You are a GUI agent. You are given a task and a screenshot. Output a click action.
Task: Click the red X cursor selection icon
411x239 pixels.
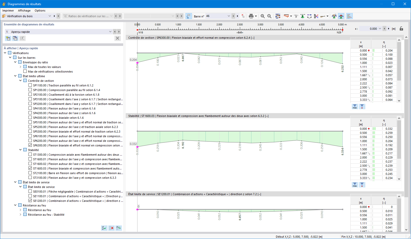tap(243, 16)
